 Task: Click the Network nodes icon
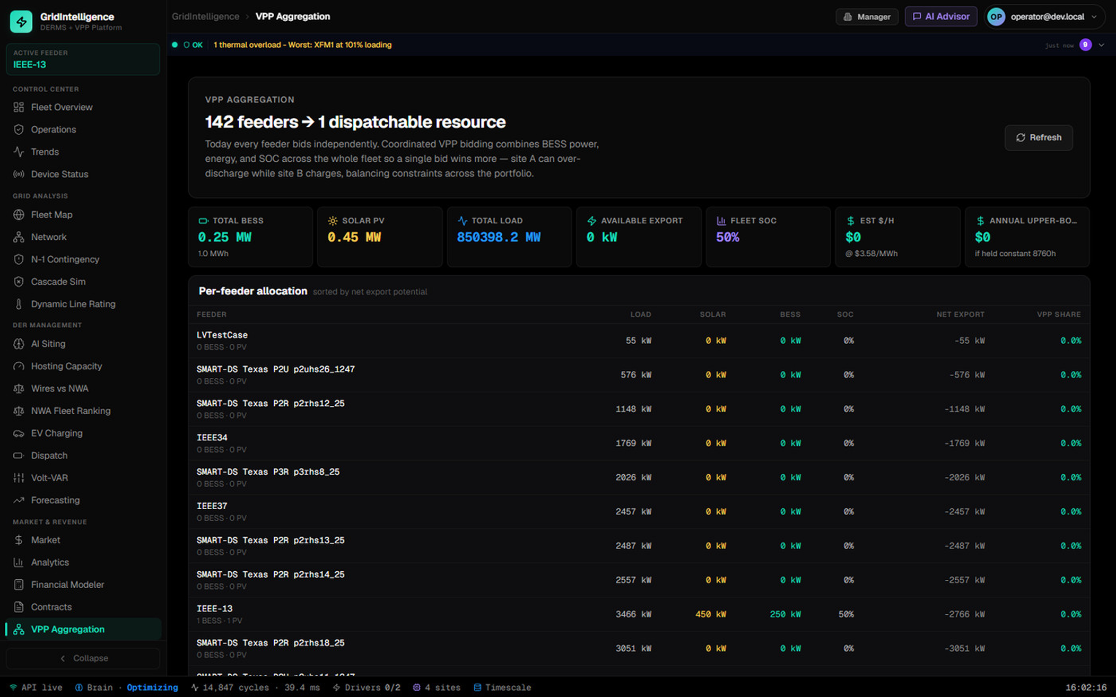19,237
